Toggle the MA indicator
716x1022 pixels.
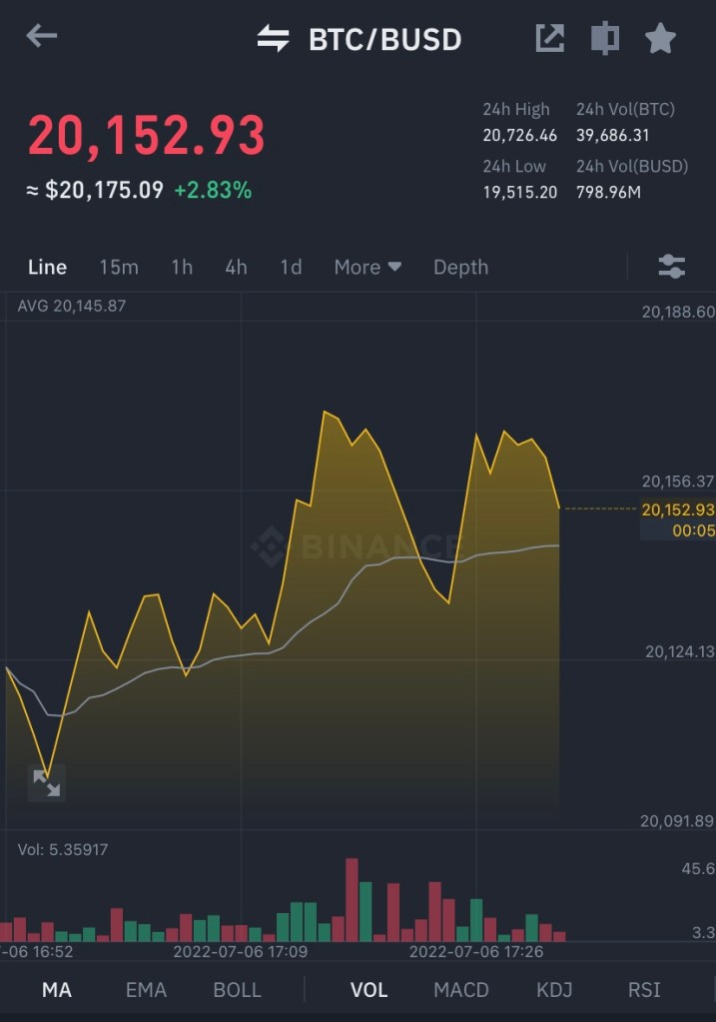57,990
